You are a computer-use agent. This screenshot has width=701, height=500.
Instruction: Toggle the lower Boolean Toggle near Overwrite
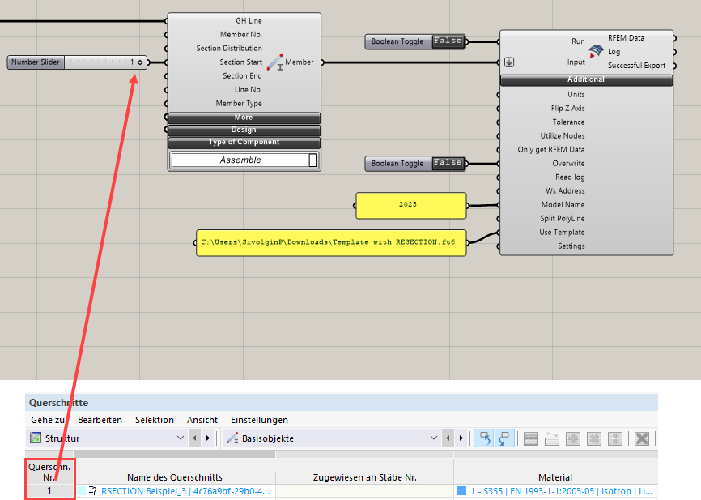point(448,163)
